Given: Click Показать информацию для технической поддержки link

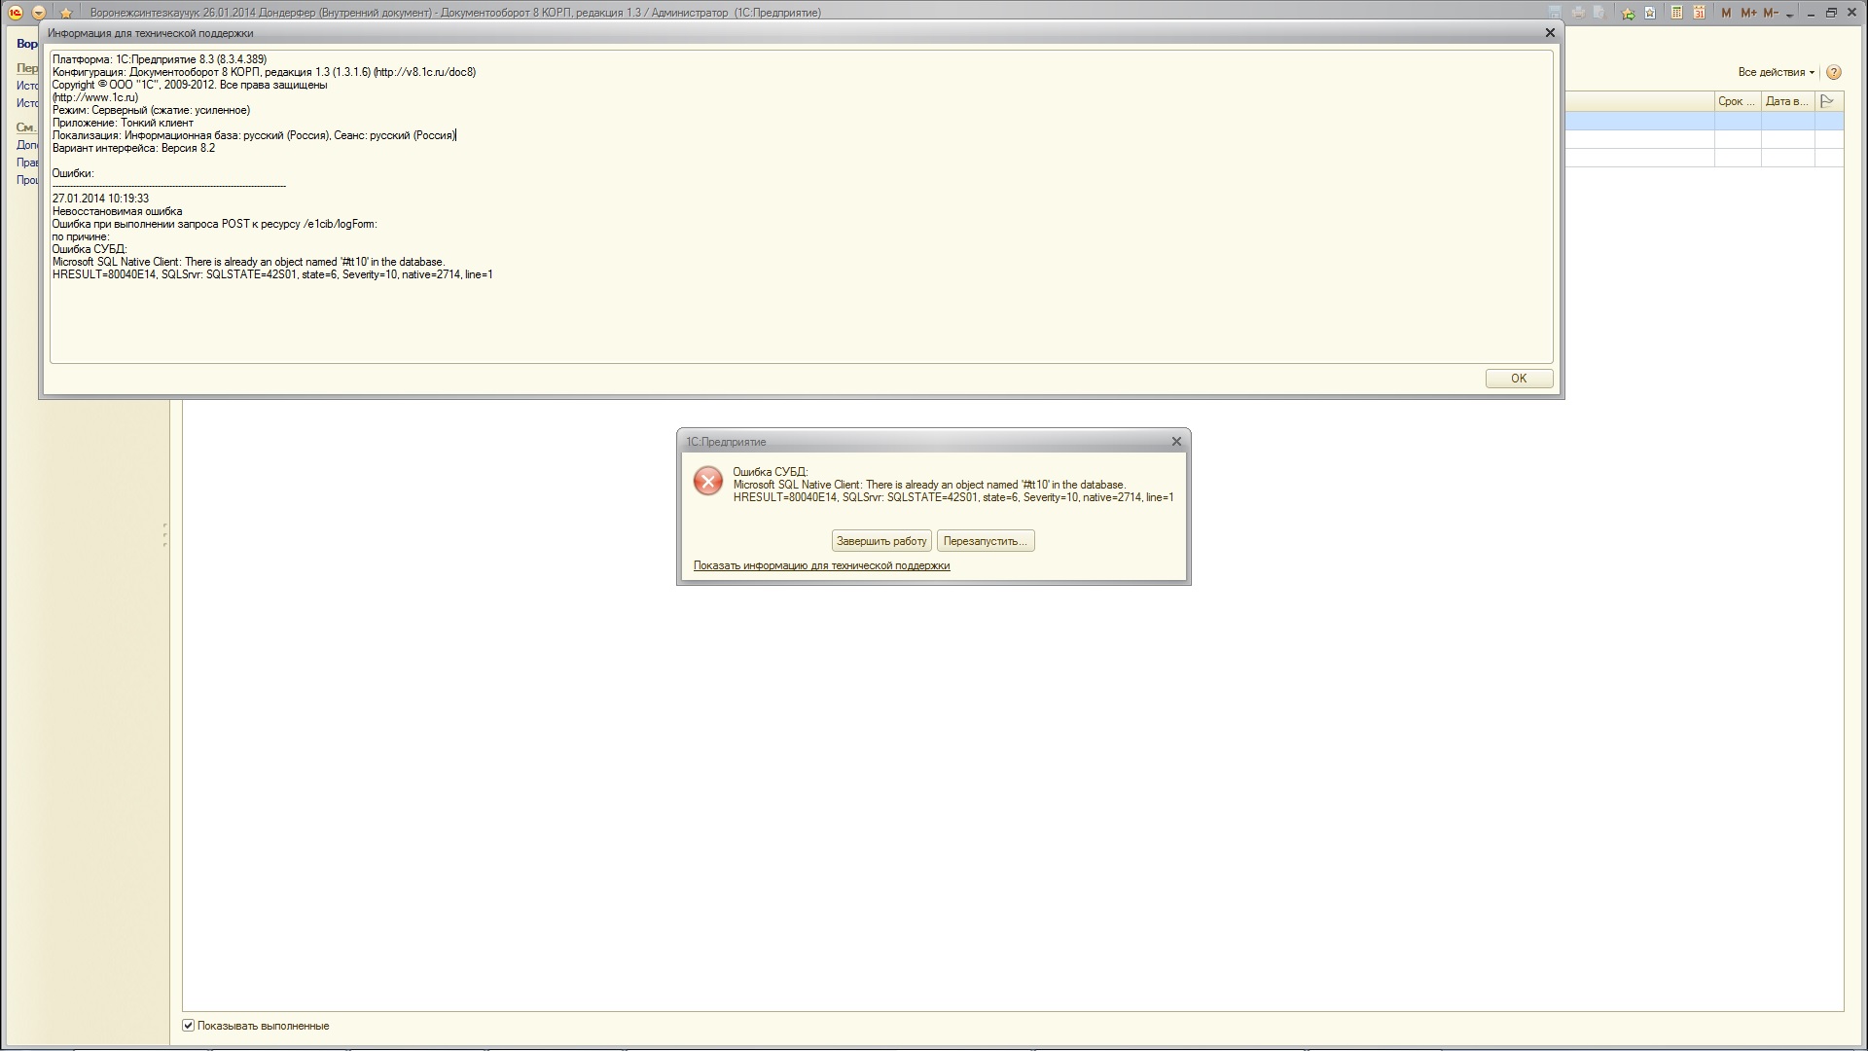Looking at the screenshot, I should pos(821,565).
